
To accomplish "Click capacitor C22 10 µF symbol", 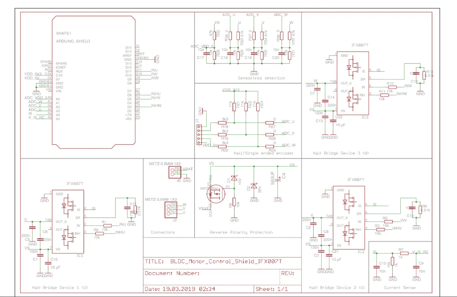I will (333, 121).
